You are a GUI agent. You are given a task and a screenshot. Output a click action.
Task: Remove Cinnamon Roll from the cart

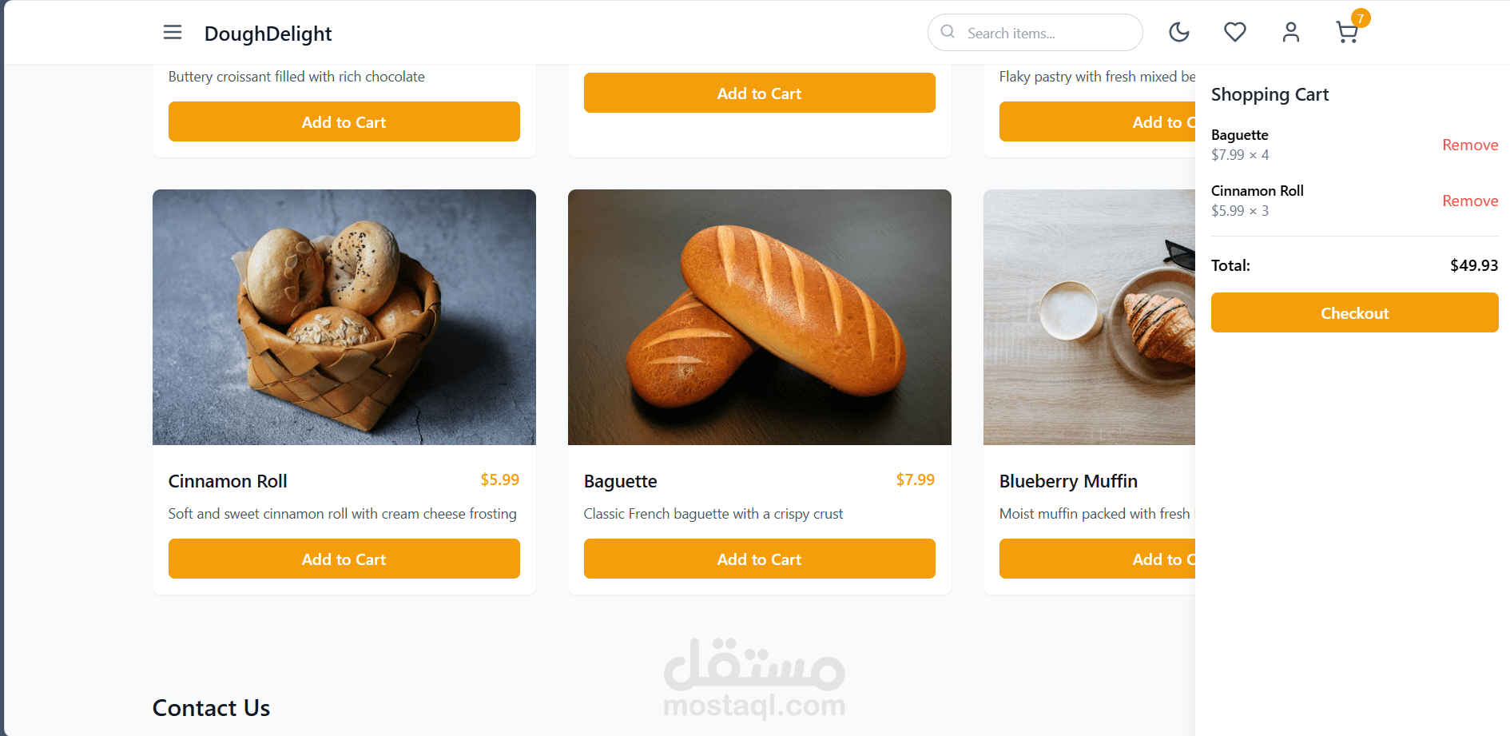pyautogui.click(x=1469, y=201)
